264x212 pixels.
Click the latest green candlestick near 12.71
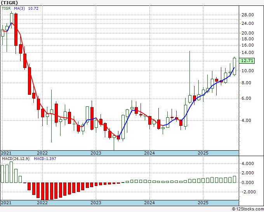pos(234,66)
